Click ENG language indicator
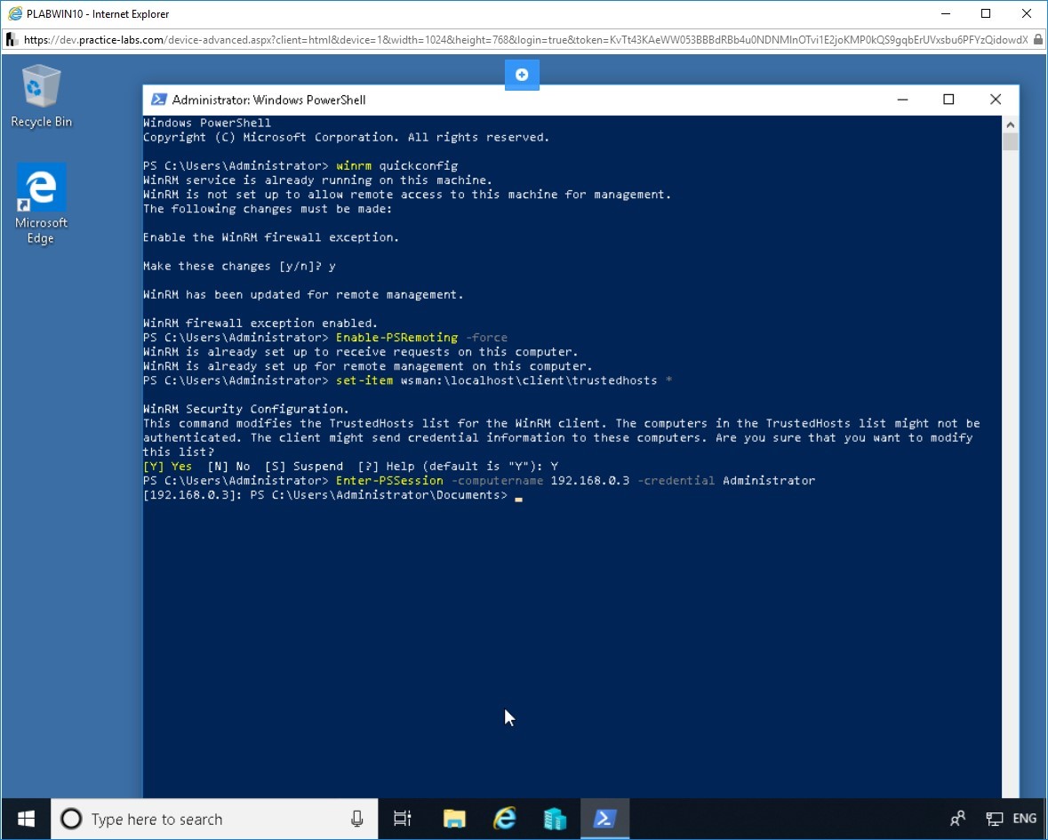Screen dimensions: 1048x840 (x=1025, y=819)
